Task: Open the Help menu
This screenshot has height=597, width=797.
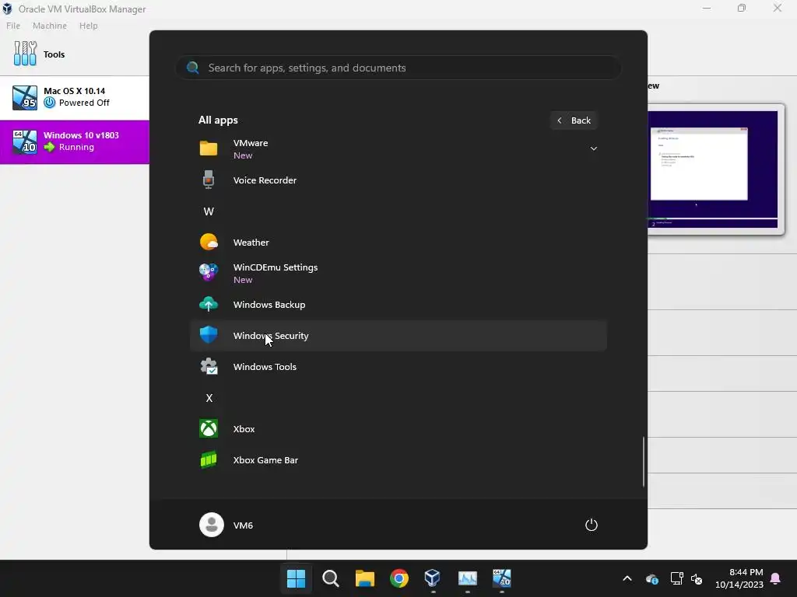Action: (89, 26)
